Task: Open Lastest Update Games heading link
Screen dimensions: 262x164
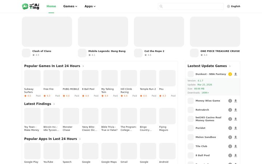Action: (207, 66)
